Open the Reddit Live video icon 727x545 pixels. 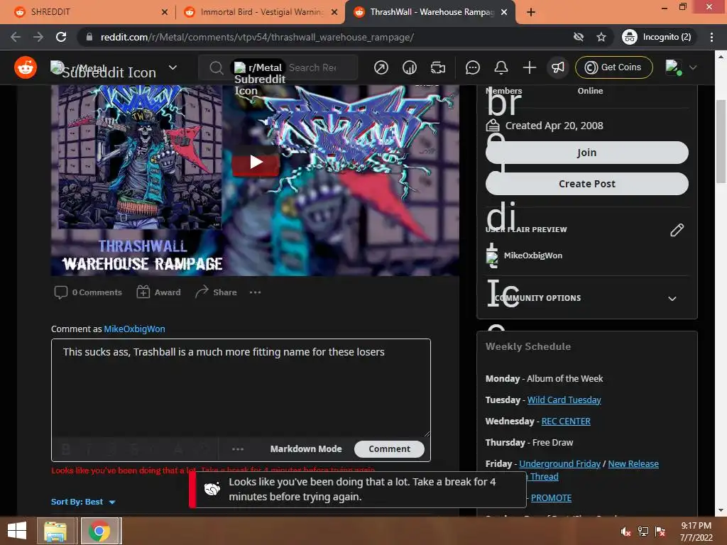click(437, 67)
